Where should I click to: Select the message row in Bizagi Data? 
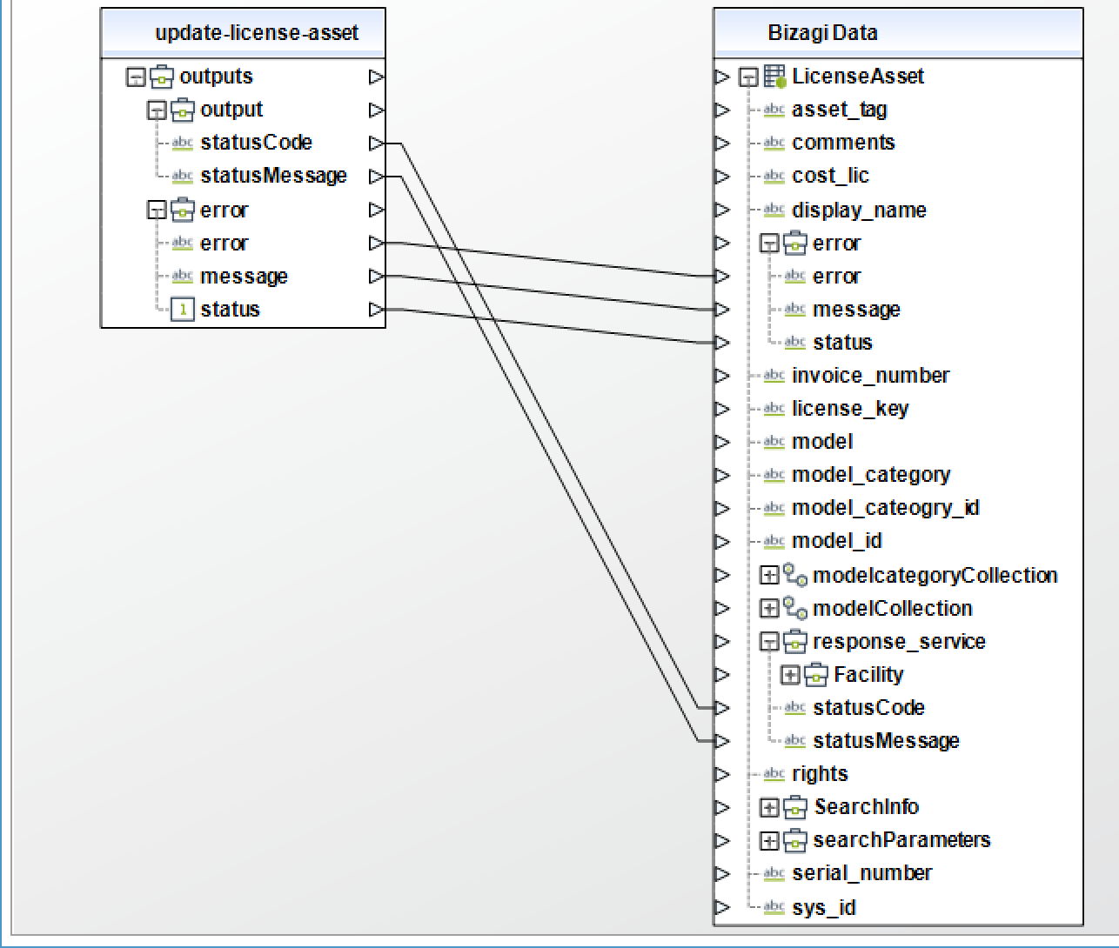pos(856,310)
